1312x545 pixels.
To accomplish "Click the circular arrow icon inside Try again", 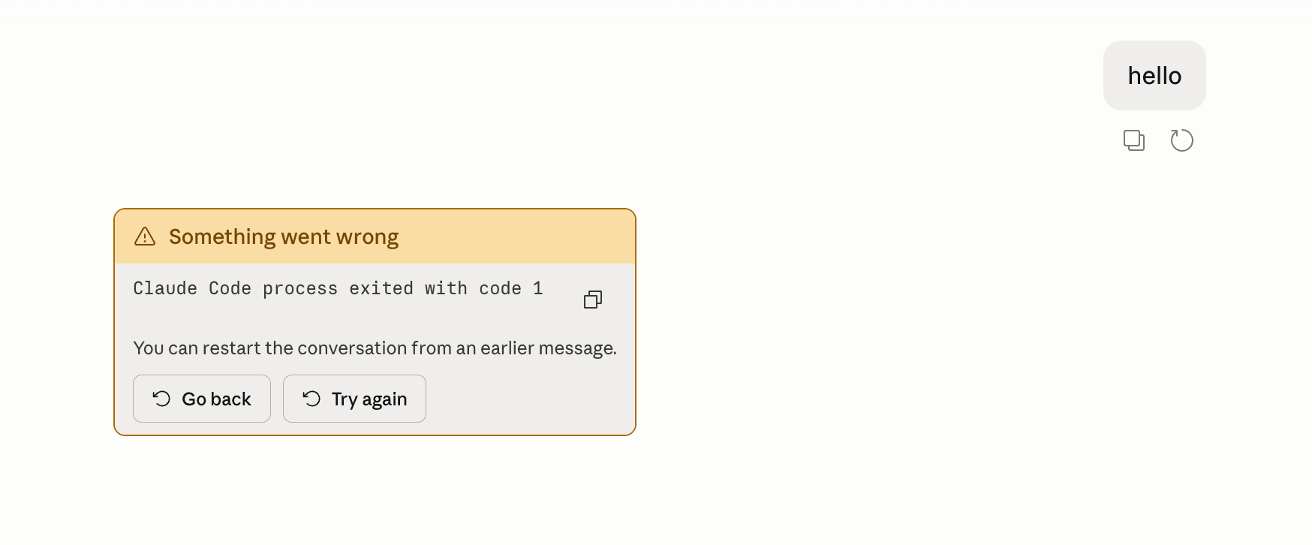I will tap(311, 399).
